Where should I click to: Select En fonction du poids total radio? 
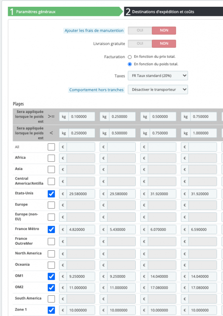click(130, 64)
